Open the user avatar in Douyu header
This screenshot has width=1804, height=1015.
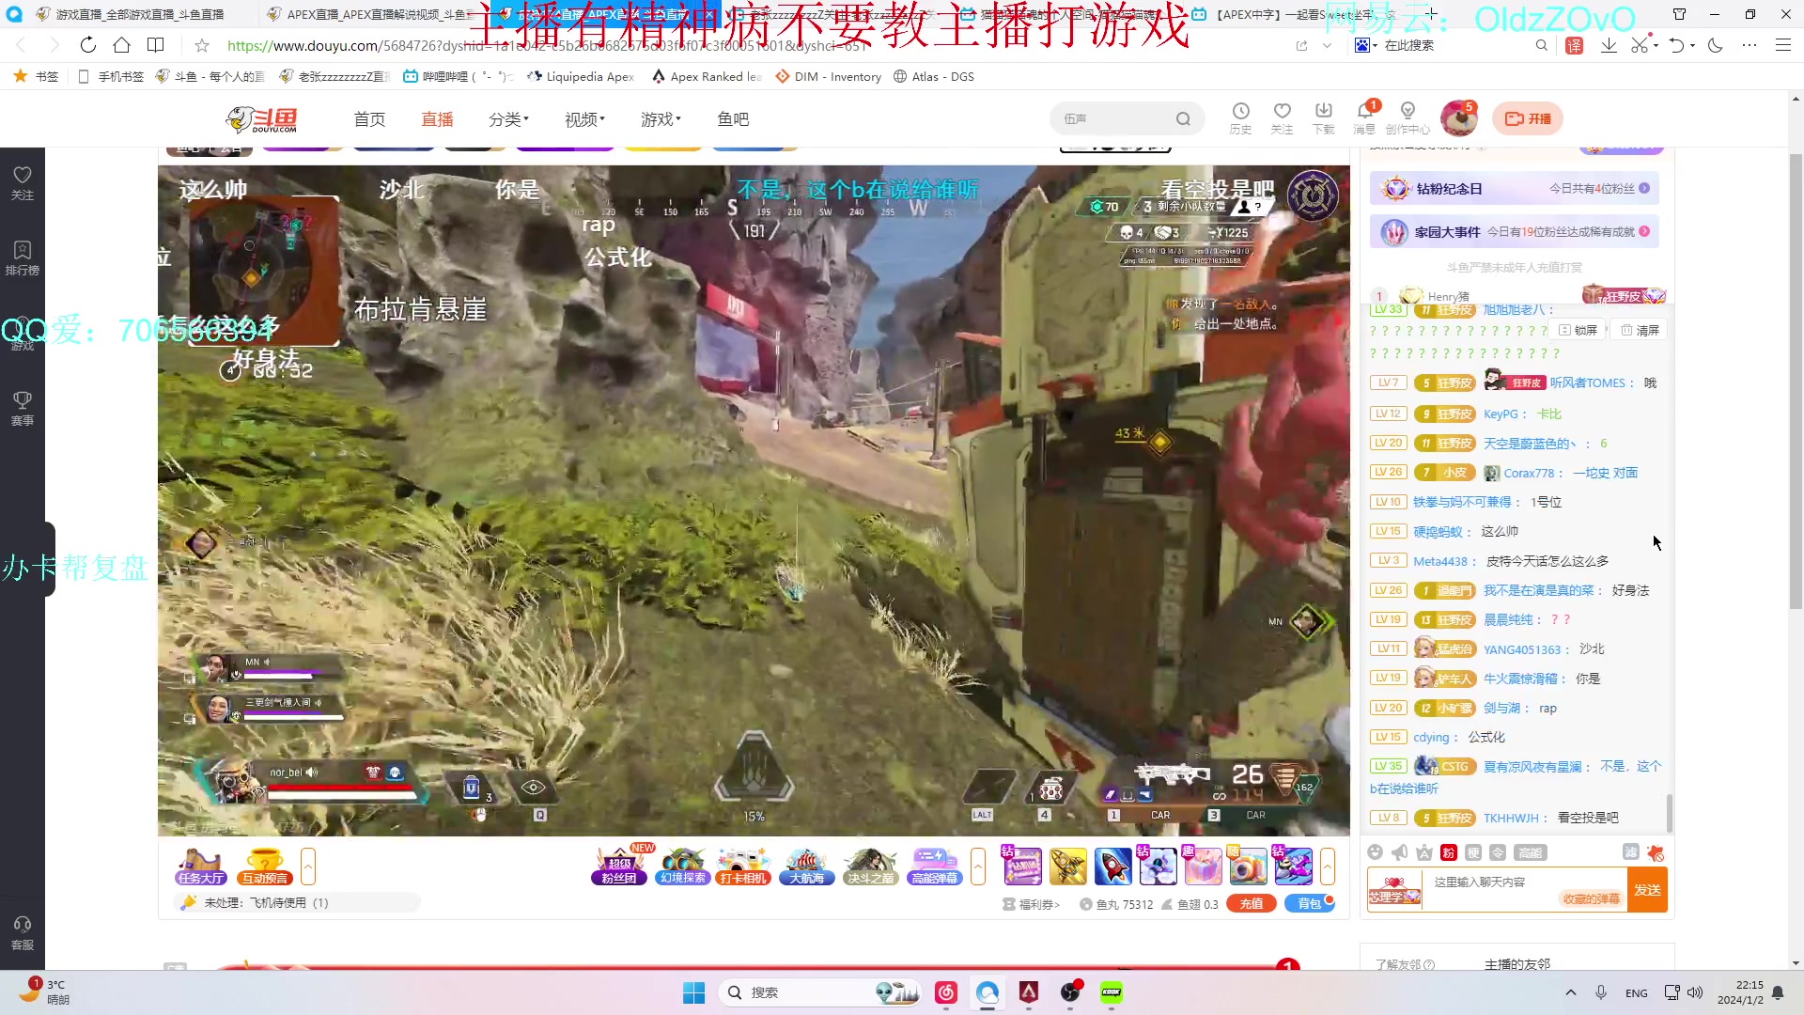pos(1458,118)
